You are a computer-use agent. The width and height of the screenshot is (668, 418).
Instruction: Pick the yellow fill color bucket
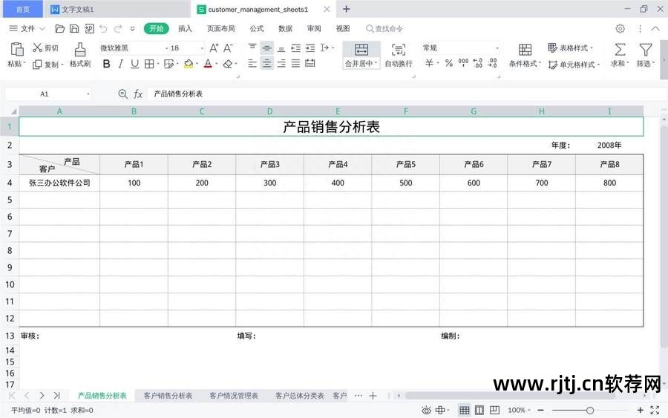(x=189, y=64)
